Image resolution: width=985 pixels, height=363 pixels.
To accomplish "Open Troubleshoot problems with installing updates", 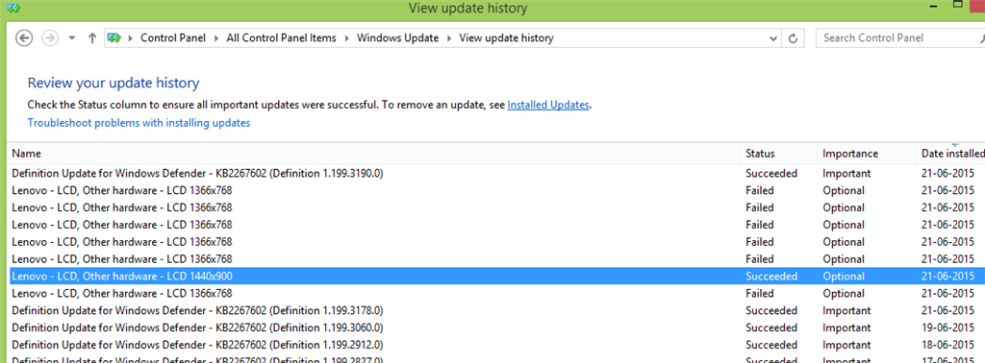I will coord(139,123).
